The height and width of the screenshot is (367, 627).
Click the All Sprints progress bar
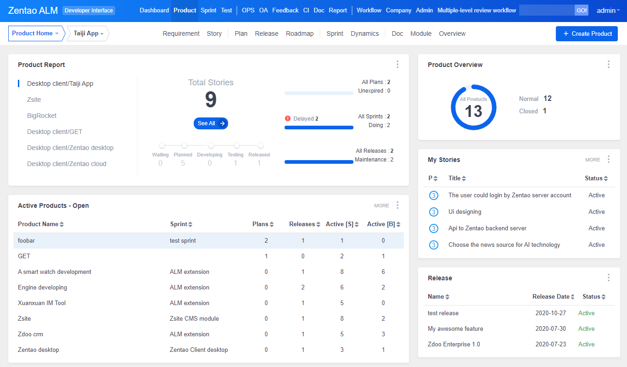[319, 127]
